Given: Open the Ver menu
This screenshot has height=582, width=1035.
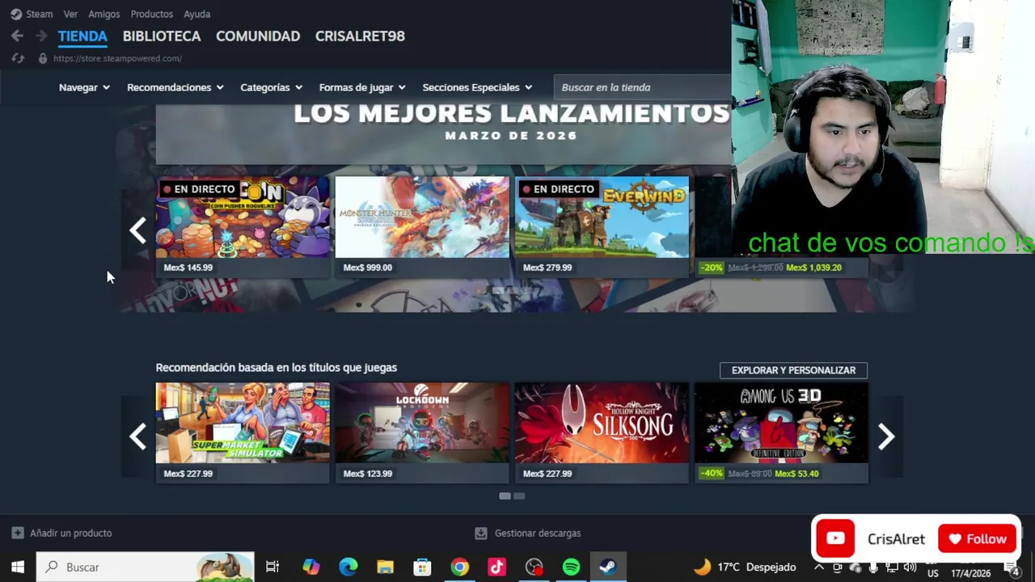Looking at the screenshot, I should coord(70,14).
